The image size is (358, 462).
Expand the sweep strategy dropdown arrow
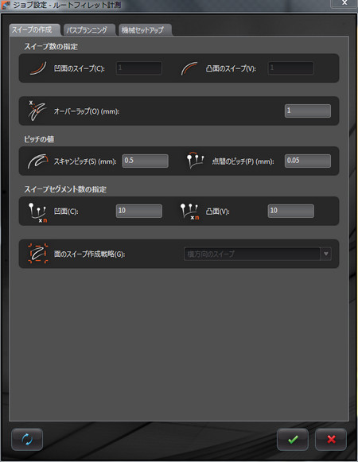pos(326,254)
